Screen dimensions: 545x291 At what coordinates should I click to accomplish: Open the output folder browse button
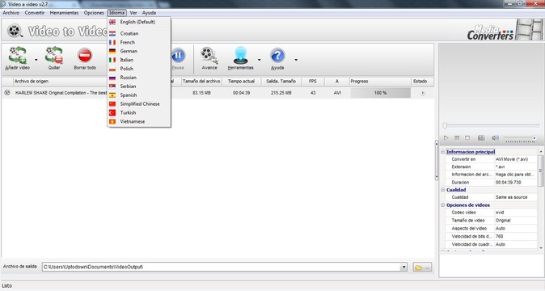click(422, 267)
